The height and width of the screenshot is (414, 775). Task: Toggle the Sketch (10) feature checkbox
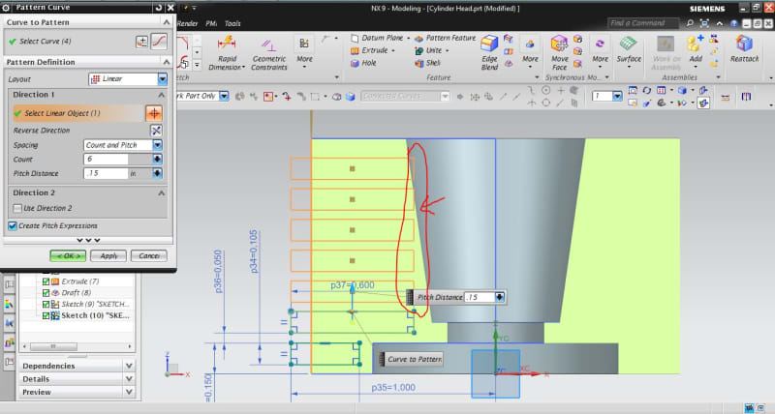(46, 315)
